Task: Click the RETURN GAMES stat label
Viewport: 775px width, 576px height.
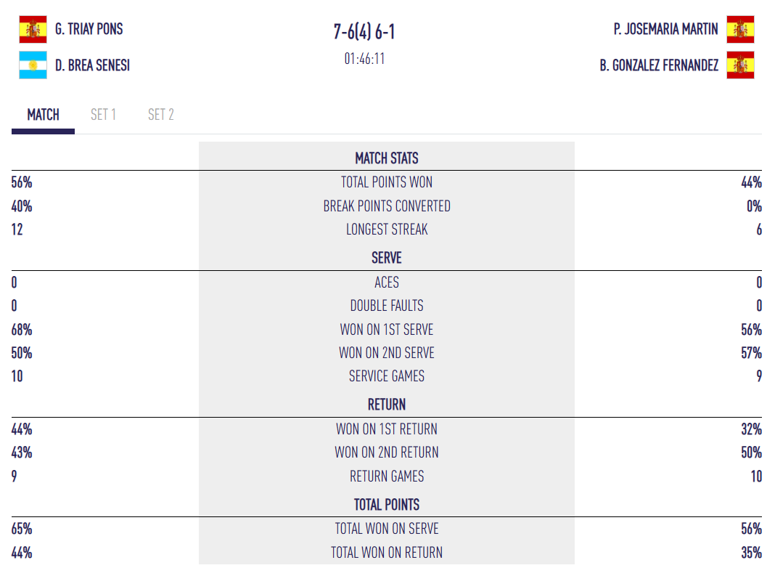Action: coord(386,476)
